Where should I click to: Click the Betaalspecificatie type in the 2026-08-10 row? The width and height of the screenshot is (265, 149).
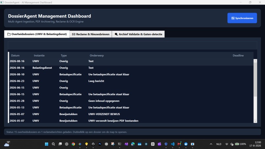pyautogui.click(x=70, y=74)
